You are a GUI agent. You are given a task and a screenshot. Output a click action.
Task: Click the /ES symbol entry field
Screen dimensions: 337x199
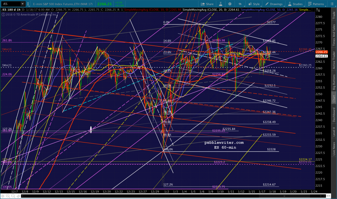pyautogui.click(x=11, y=4)
